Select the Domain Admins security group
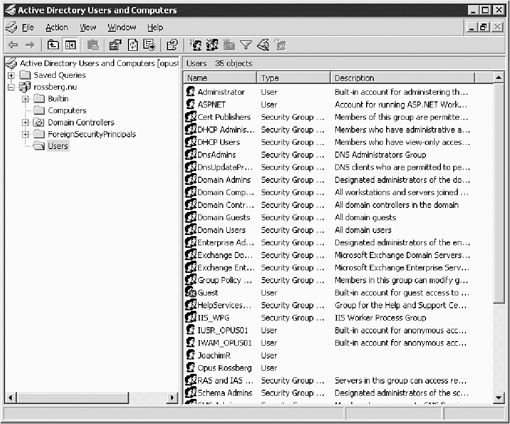 click(x=224, y=180)
